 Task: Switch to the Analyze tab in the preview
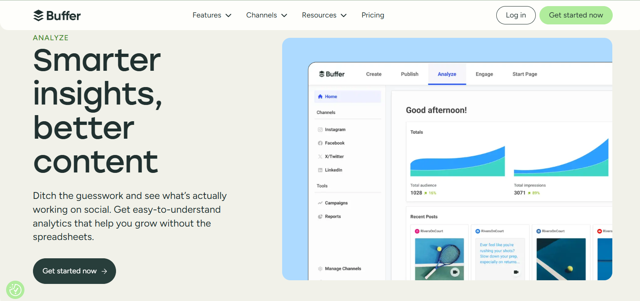click(447, 74)
